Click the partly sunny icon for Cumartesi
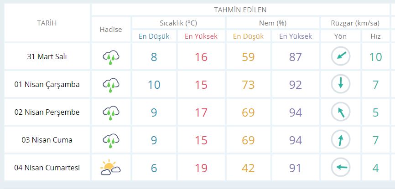395x189 pixels. pyautogui.click(x=110, y=168)
